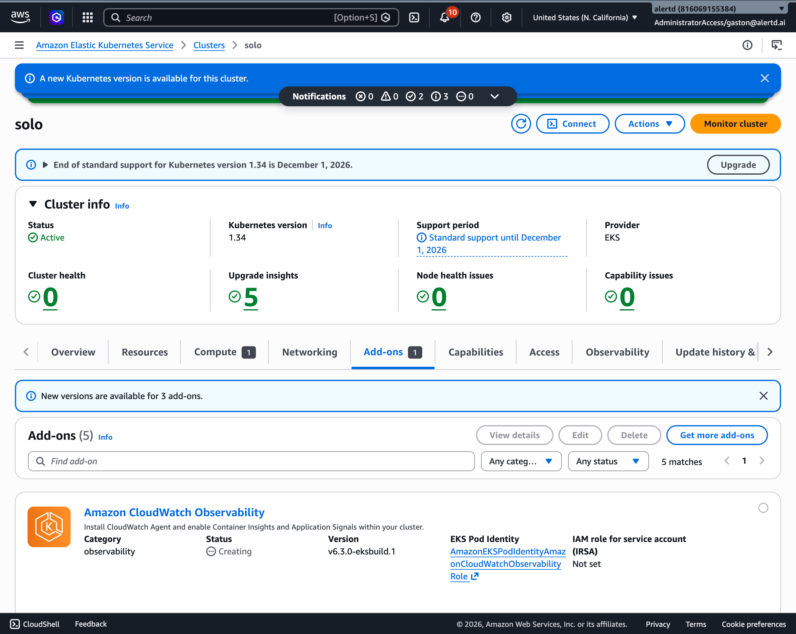Viewport: 796px width, 634px height.
Task: Focus the top Search bar
Action: 251,17
